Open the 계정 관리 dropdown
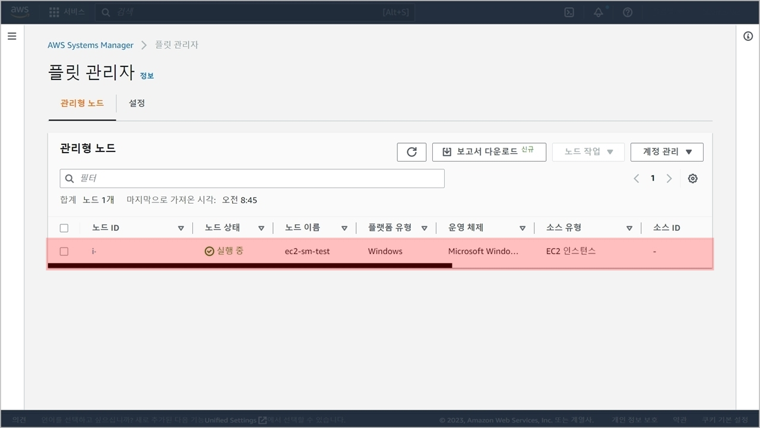 (x=667, y=152)
